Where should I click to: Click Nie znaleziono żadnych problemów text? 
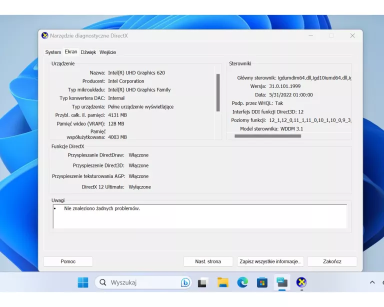(102, 208)
